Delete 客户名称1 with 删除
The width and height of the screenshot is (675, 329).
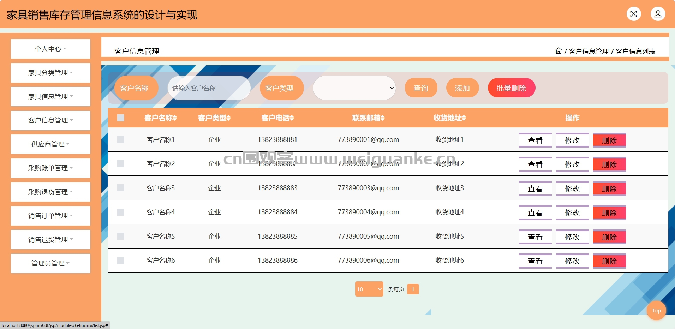point(609,140)
